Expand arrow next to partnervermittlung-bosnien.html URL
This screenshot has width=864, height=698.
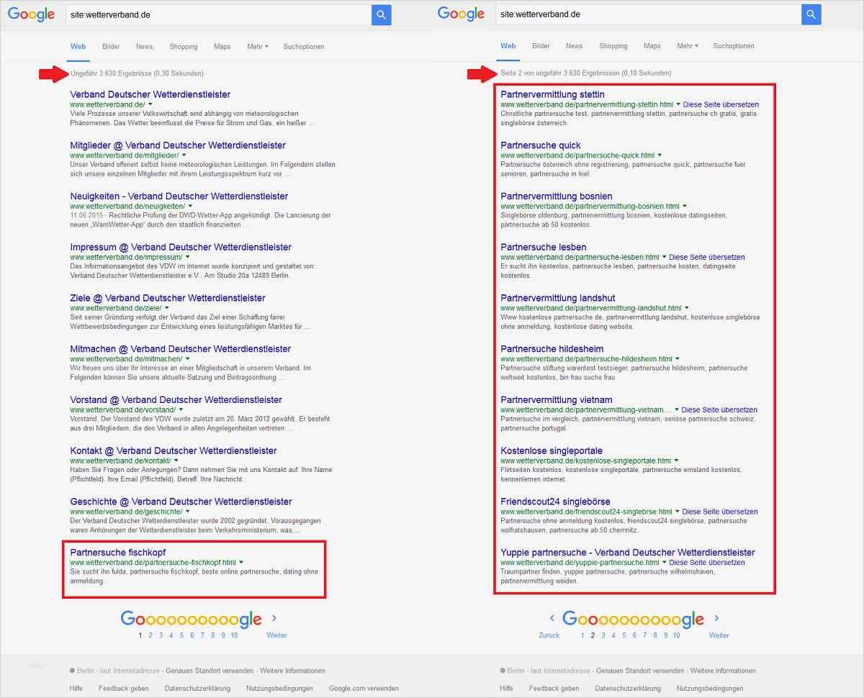[x=685, y=207]
